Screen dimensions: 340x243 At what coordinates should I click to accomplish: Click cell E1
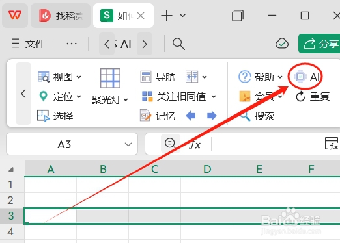pyautogui.click(x=259, y=185)
